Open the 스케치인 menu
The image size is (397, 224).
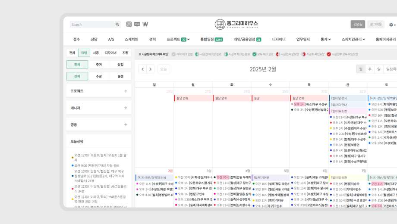pos(132,40)
